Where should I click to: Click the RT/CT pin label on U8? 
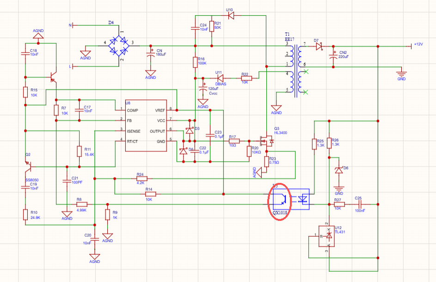132,141
